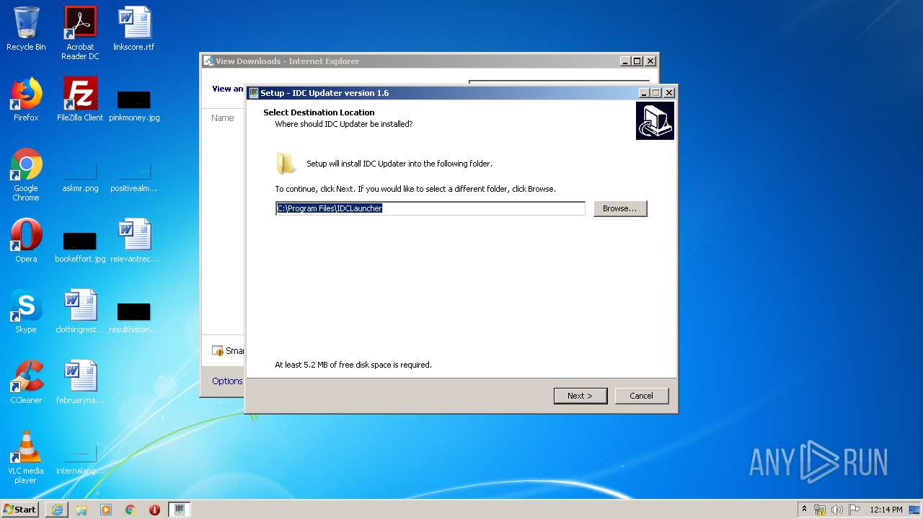Open Opera browser shortcut
Viewport: 923px width, 519px height.
pyautogui.click(x=26, y=241)
